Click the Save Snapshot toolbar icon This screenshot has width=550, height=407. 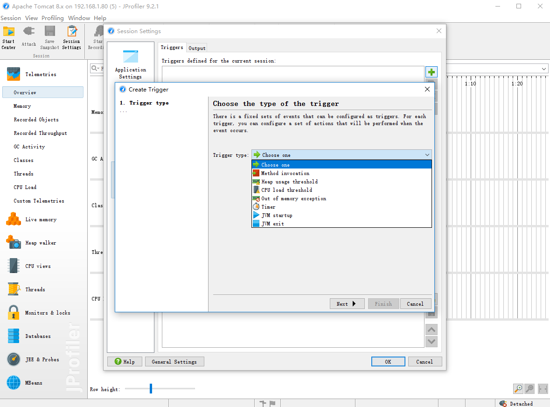coord(49,31)
